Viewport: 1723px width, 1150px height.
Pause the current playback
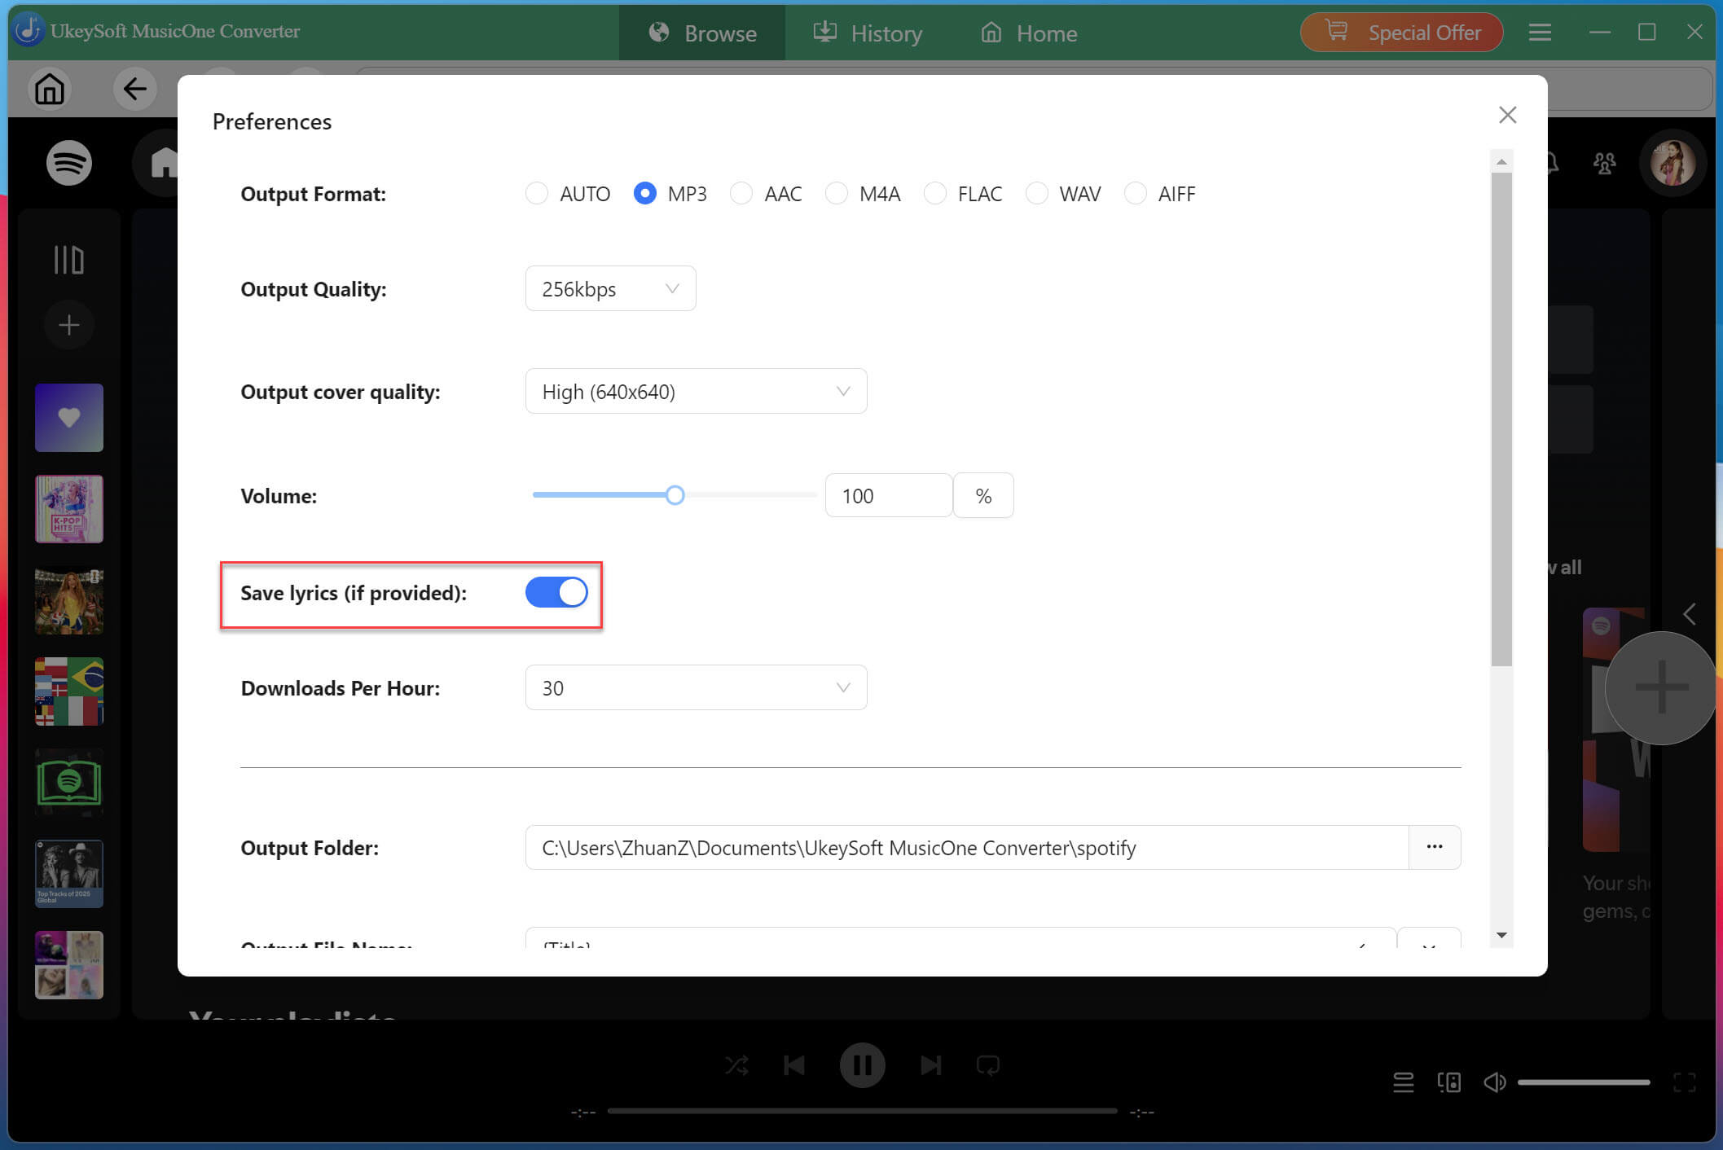[862, 1065]
